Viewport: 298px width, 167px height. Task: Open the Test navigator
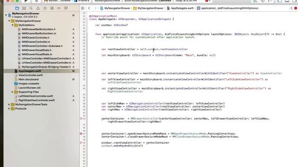click(45, 8)
